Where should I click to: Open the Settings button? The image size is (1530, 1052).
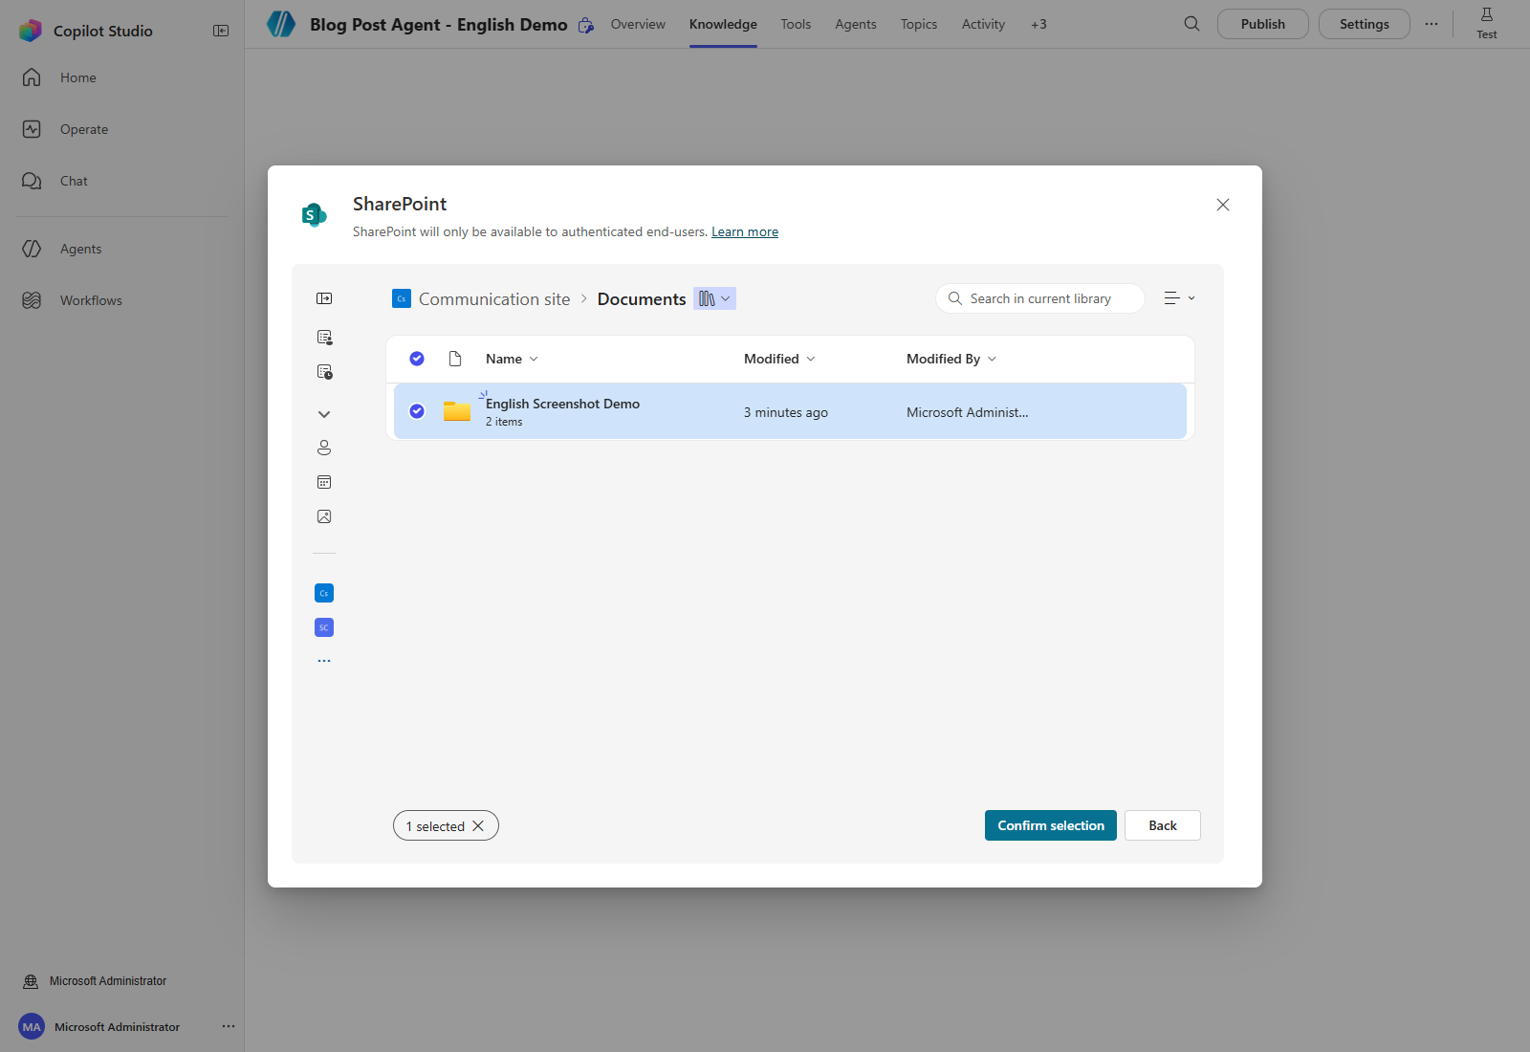(x=1365, y=24)
